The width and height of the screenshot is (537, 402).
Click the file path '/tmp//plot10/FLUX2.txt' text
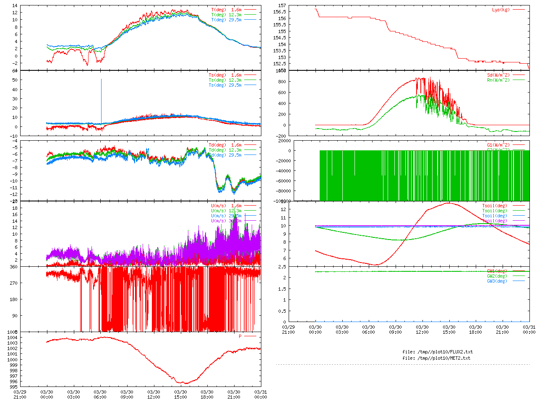click(x=445, y=352)
